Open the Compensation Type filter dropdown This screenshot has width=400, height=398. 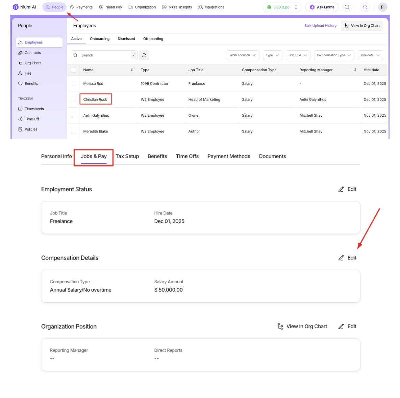(x=333, y=55)
